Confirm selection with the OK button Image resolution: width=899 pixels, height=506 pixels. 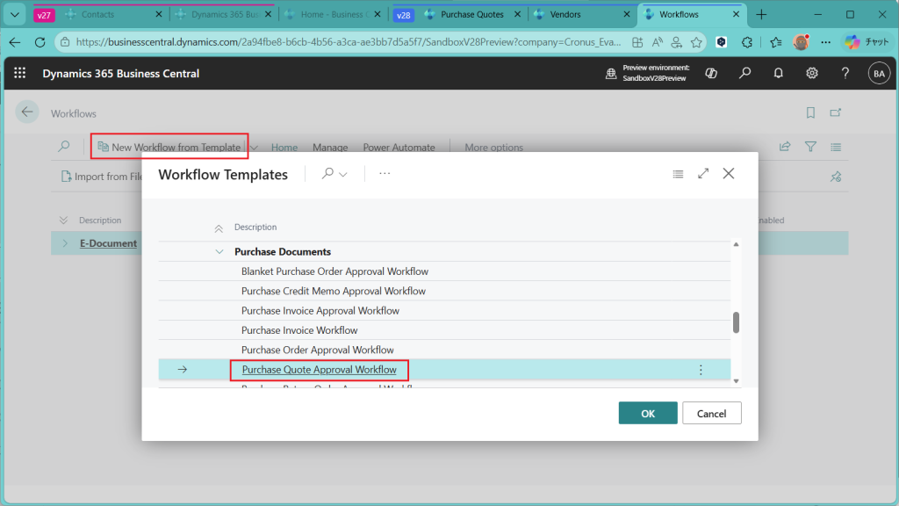pos(647,413)
